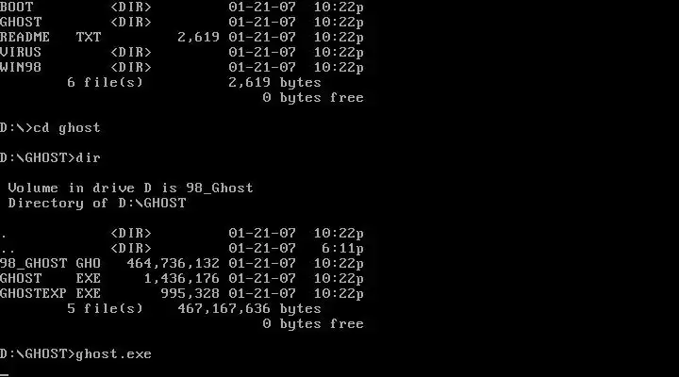Click the blinking cursor on last line

[x=5, y=375]
